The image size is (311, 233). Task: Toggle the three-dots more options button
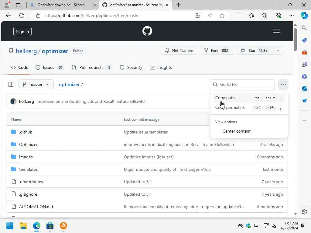click(283, 84)
